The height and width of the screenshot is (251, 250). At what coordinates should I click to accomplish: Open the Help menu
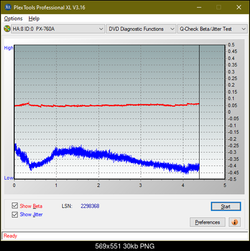click(x=34, y=19)
